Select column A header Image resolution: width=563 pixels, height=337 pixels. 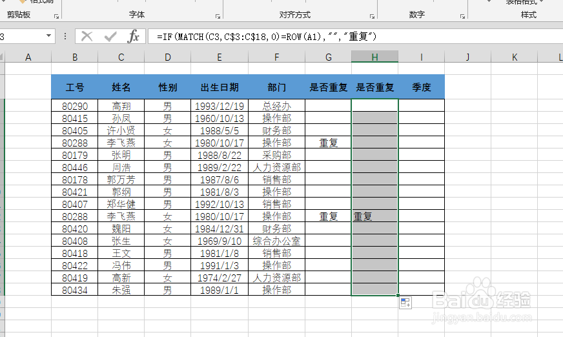(x=28, y=57)
